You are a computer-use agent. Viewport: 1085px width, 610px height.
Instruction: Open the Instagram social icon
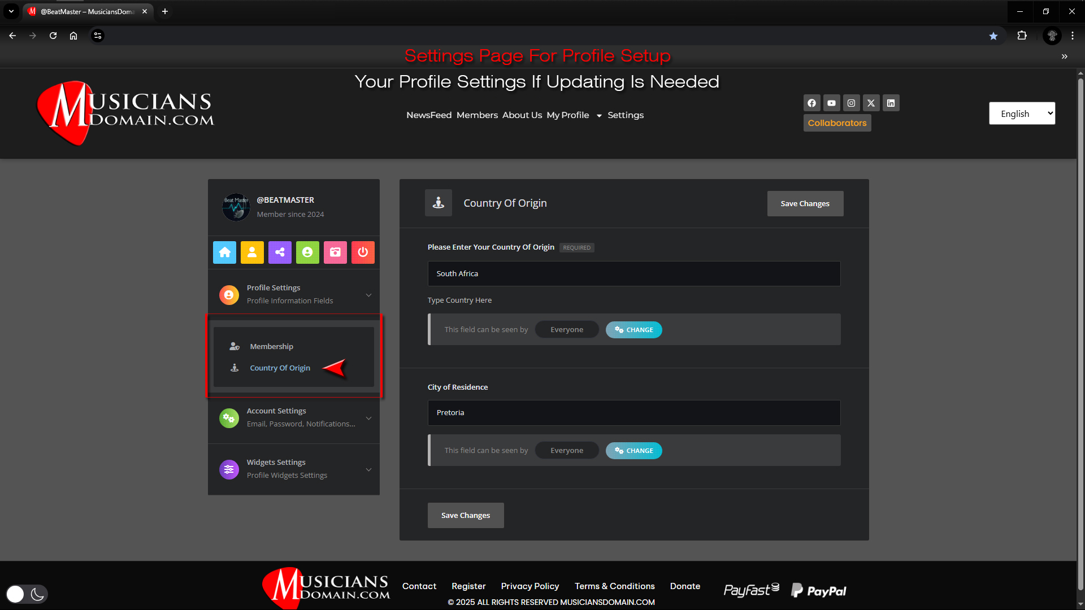click(x=851, y=103)
